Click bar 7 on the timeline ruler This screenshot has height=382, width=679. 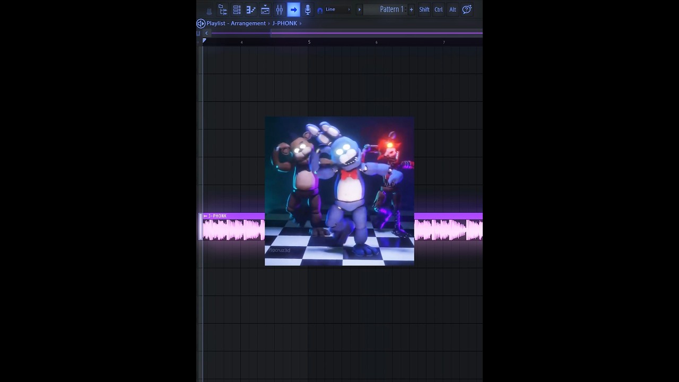(444, 42)
